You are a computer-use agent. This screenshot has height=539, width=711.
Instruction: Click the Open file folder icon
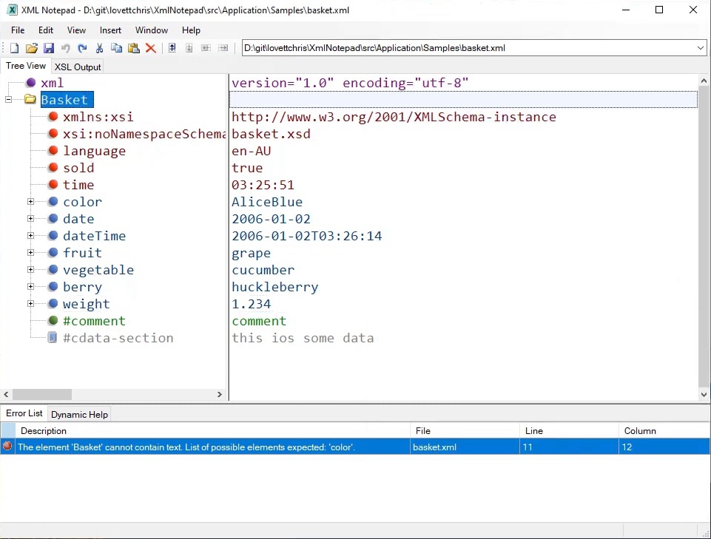31,48
